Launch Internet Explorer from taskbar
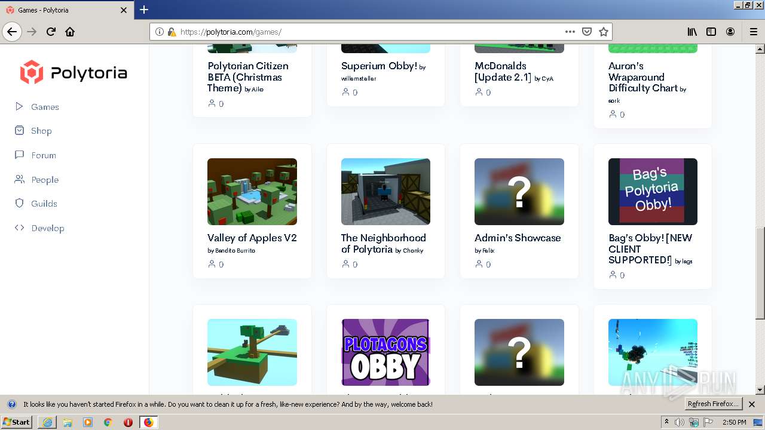The height and width of the screenshot is (430, 765). 47,422
